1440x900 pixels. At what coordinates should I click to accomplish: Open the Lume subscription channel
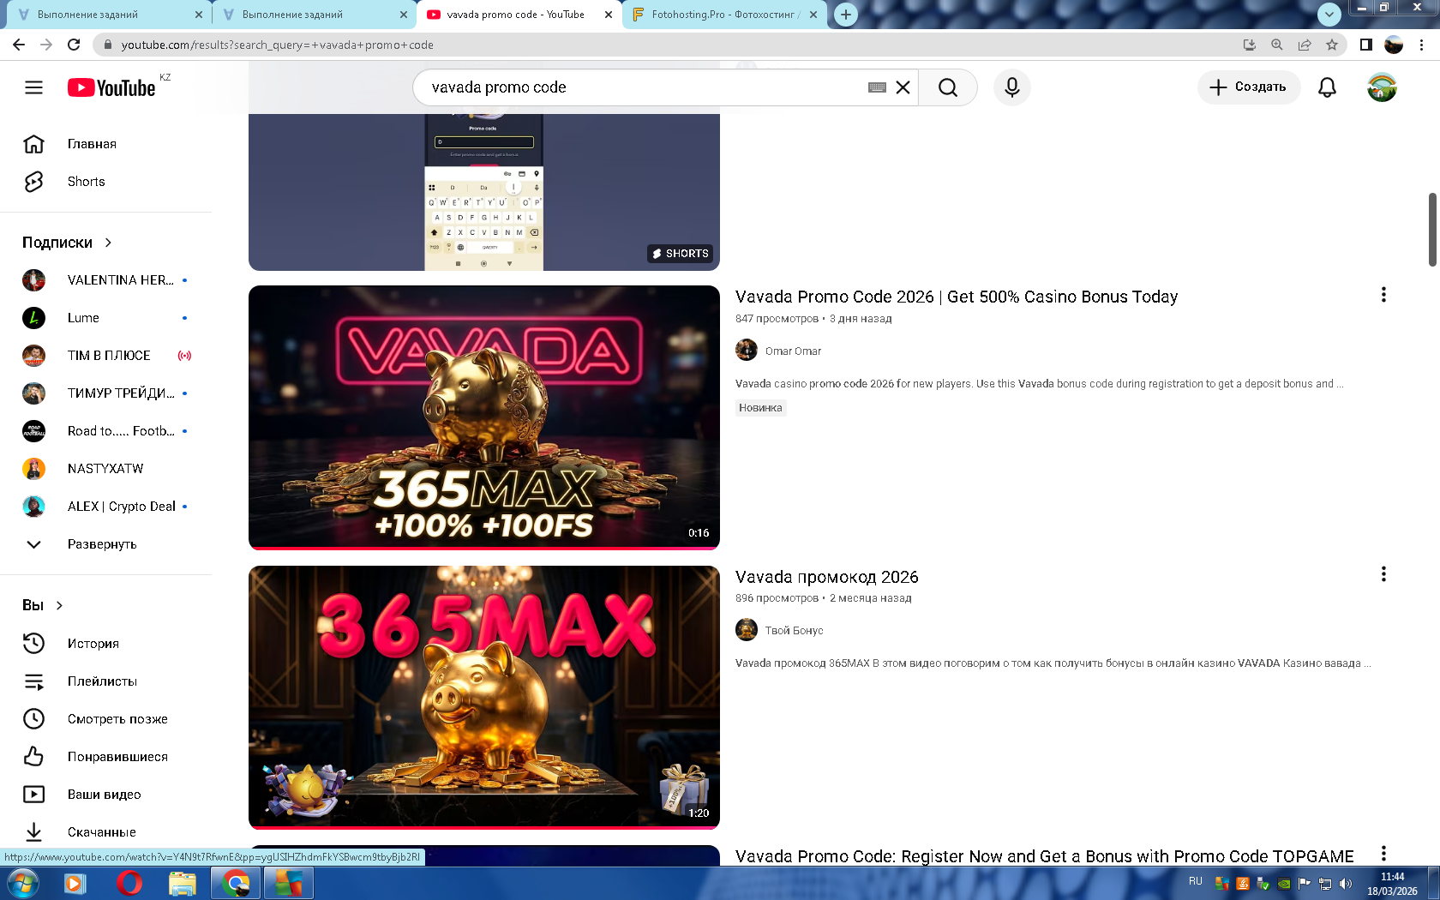pos(105,318)
